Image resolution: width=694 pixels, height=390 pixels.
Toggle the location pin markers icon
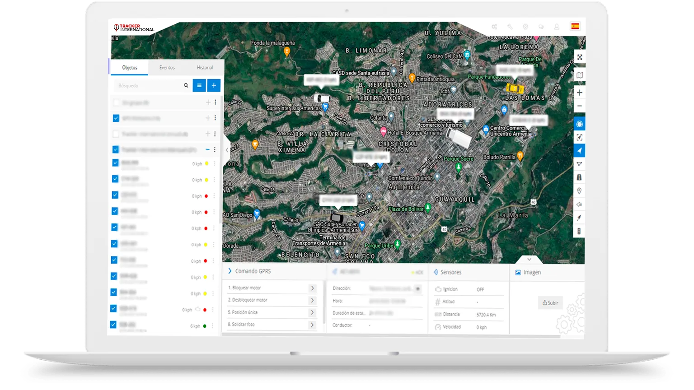(x=579, y=191)
